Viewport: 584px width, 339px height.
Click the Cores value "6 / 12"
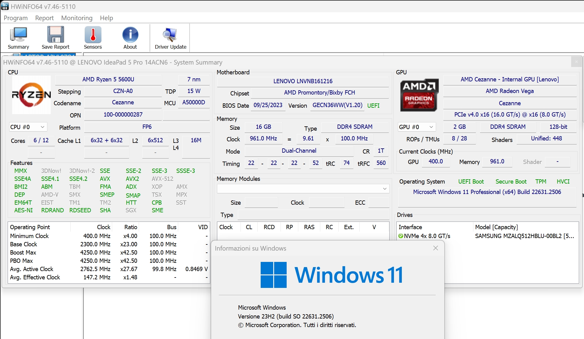(41, 140)
